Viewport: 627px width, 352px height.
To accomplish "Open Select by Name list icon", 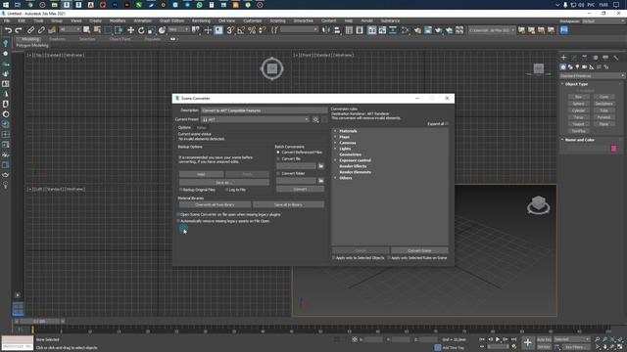I will tap(97, 30).
